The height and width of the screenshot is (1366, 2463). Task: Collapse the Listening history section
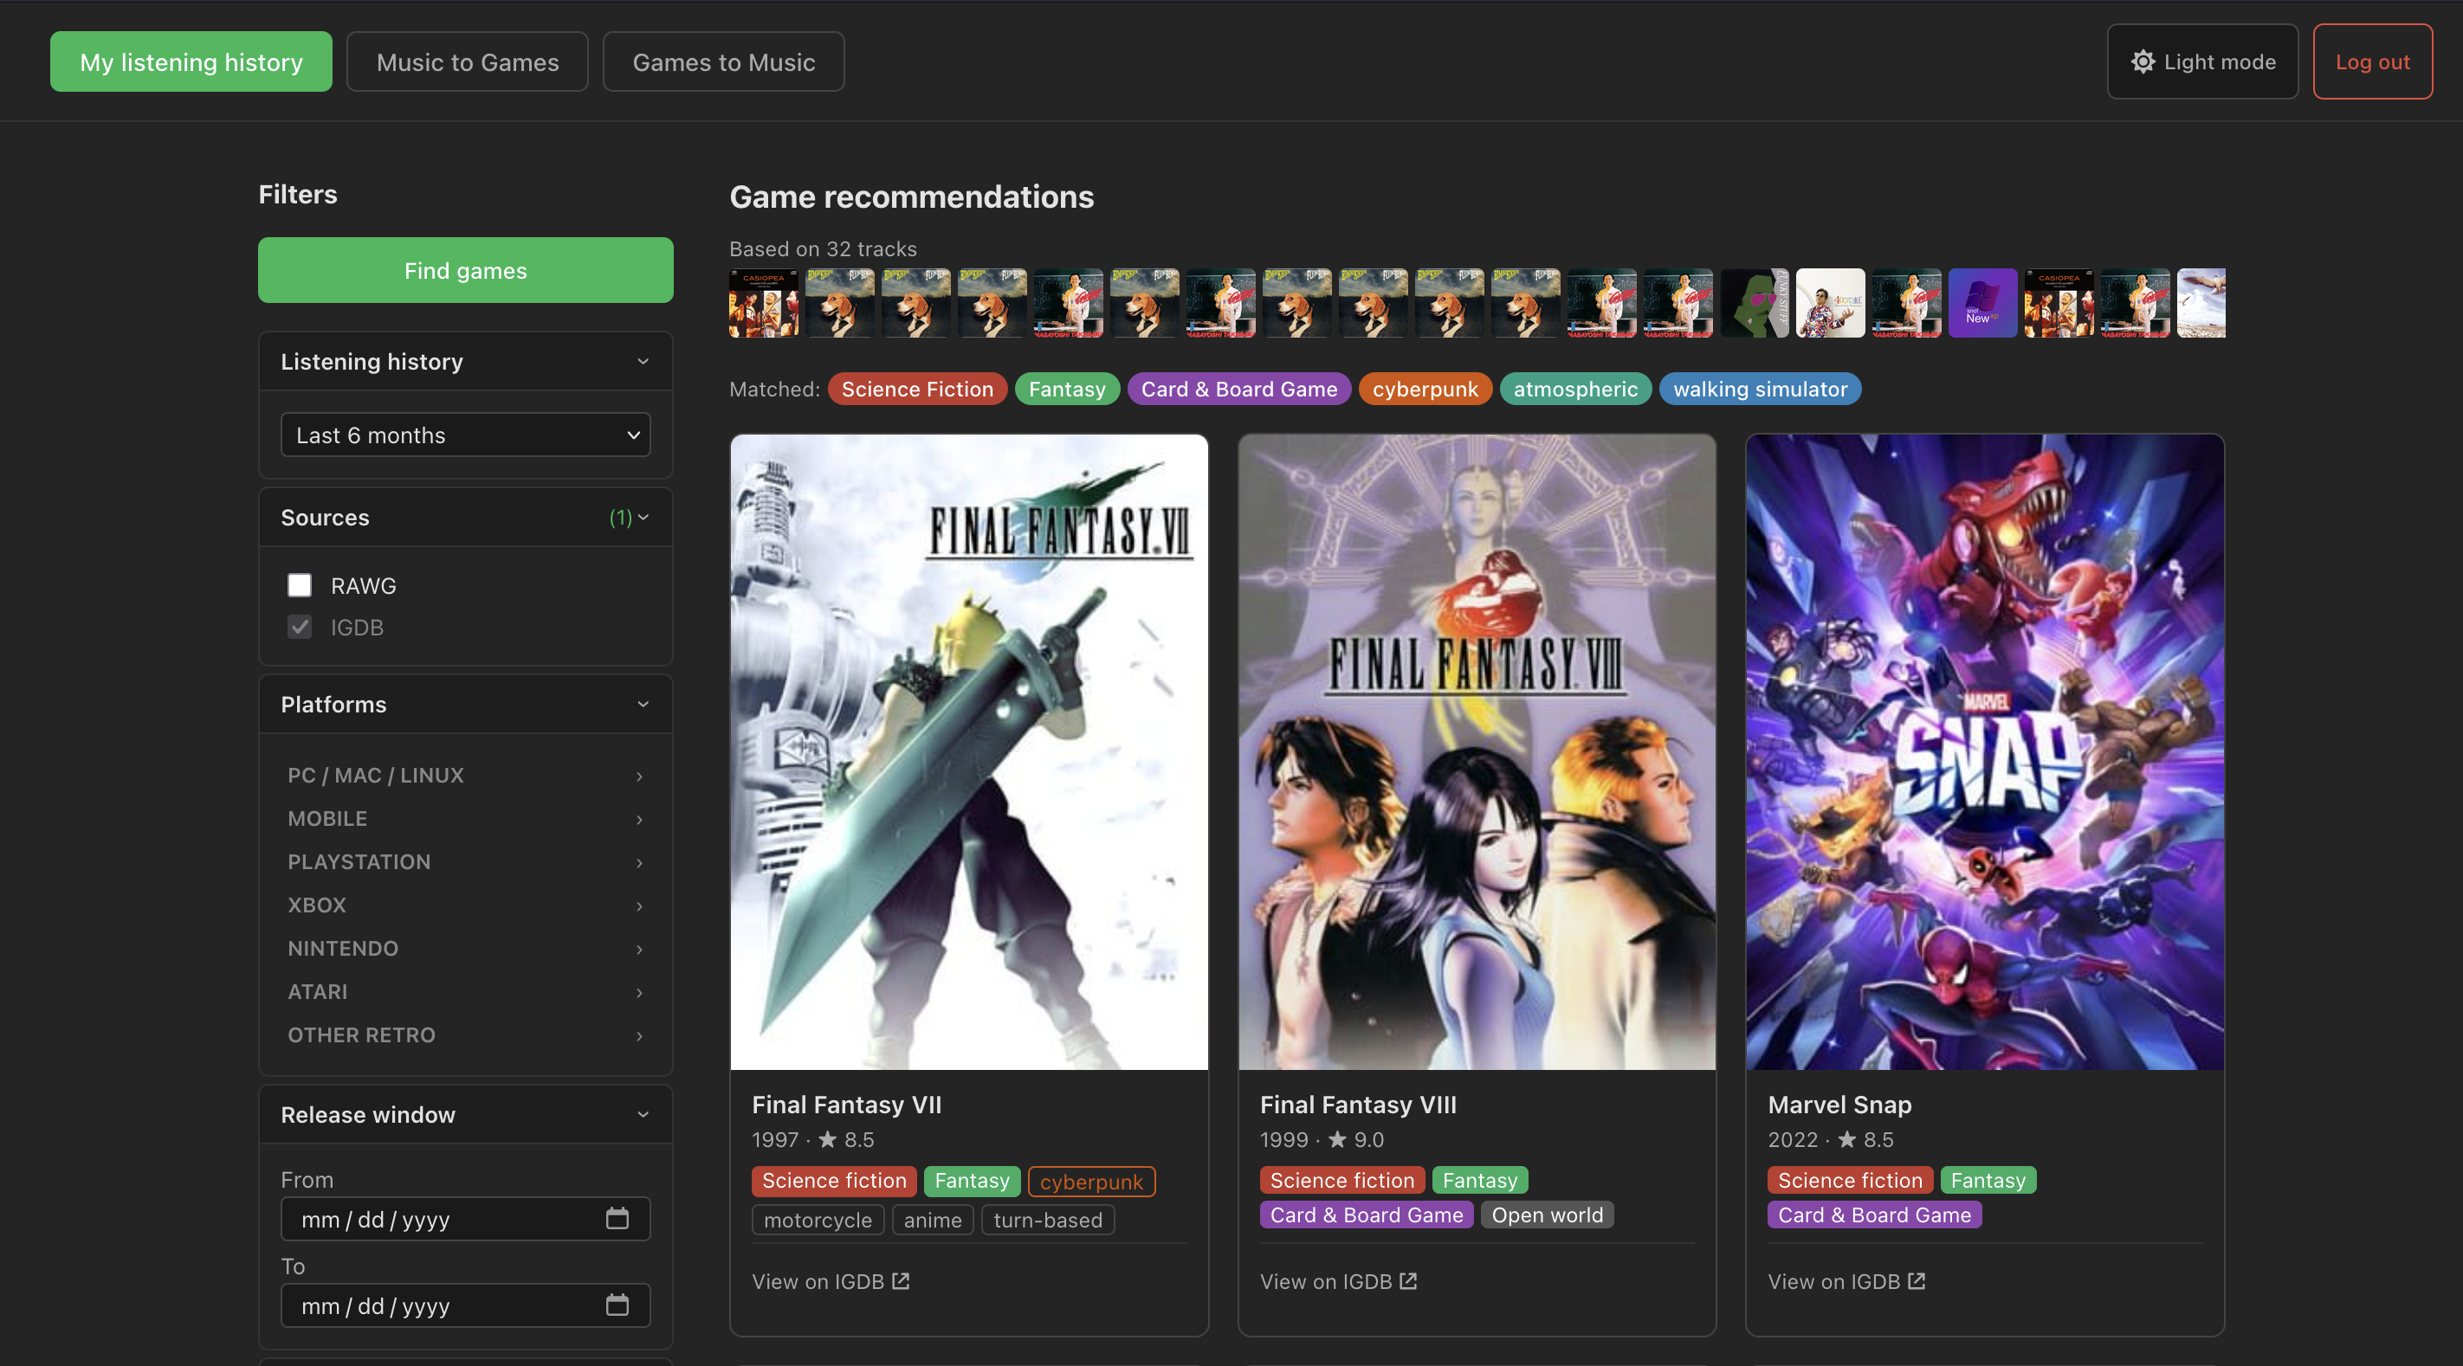tap(466, 361)
